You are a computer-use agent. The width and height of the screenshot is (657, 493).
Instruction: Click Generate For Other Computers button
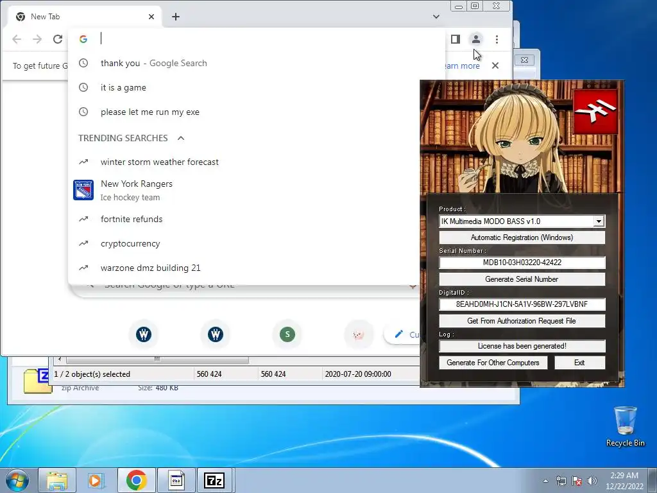493,363
